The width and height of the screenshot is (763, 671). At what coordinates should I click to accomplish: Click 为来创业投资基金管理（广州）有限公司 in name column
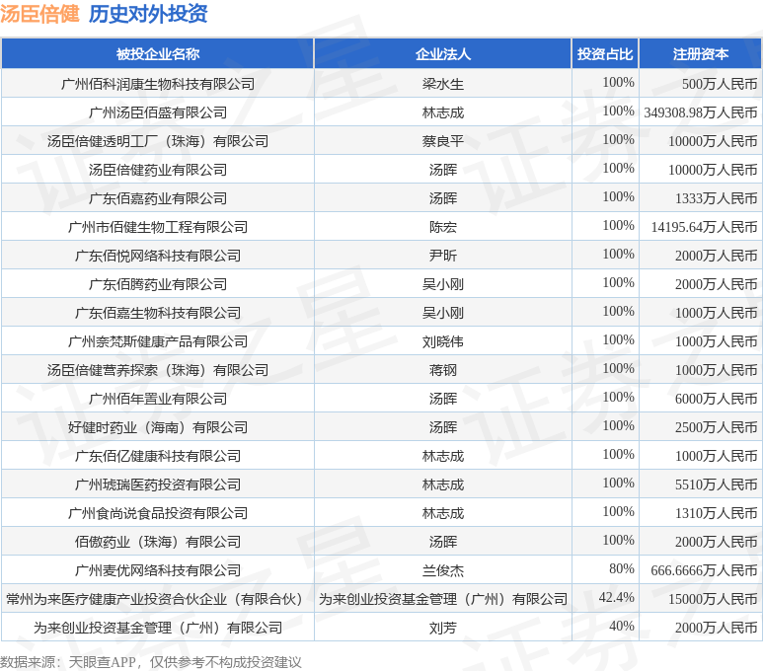point(158,629)
